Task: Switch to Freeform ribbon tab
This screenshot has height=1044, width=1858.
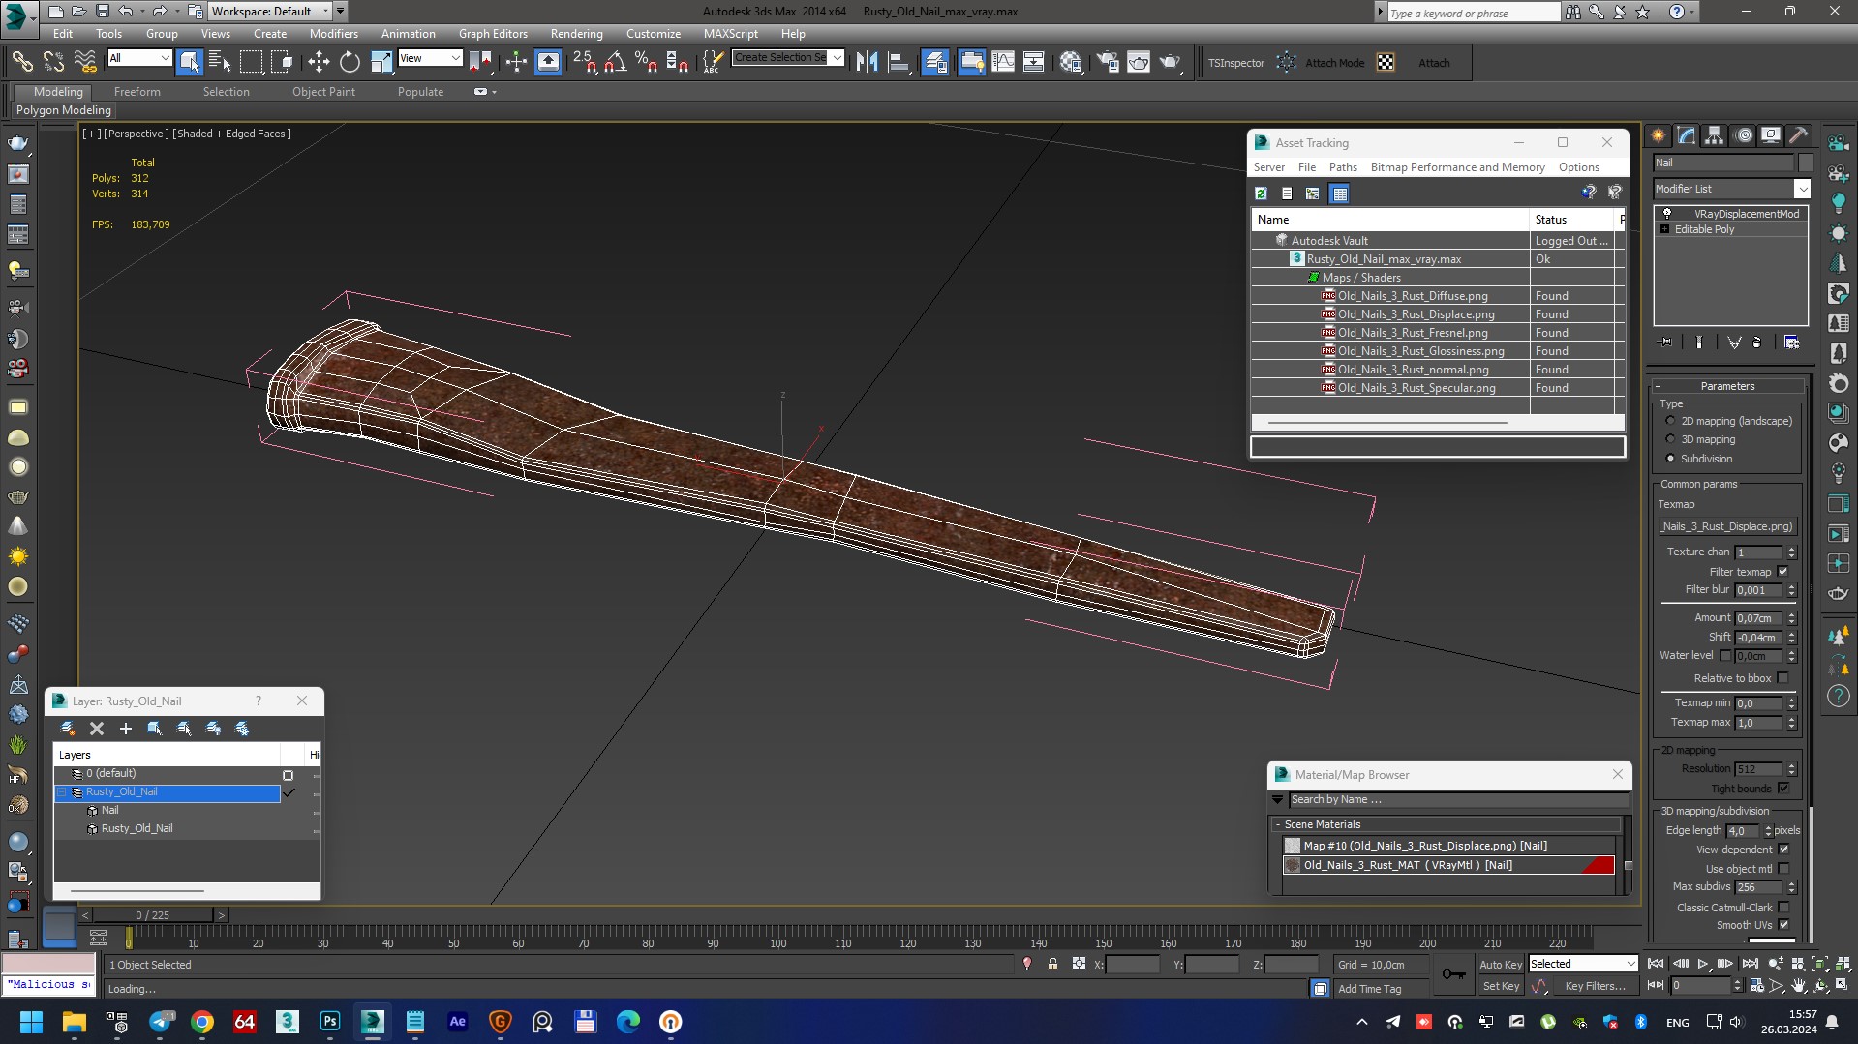Action: (137, 92)
